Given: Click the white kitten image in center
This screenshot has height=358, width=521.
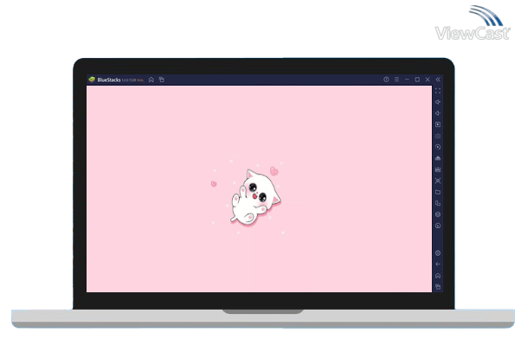Looking at the screenshot, I should coord(255,196).
